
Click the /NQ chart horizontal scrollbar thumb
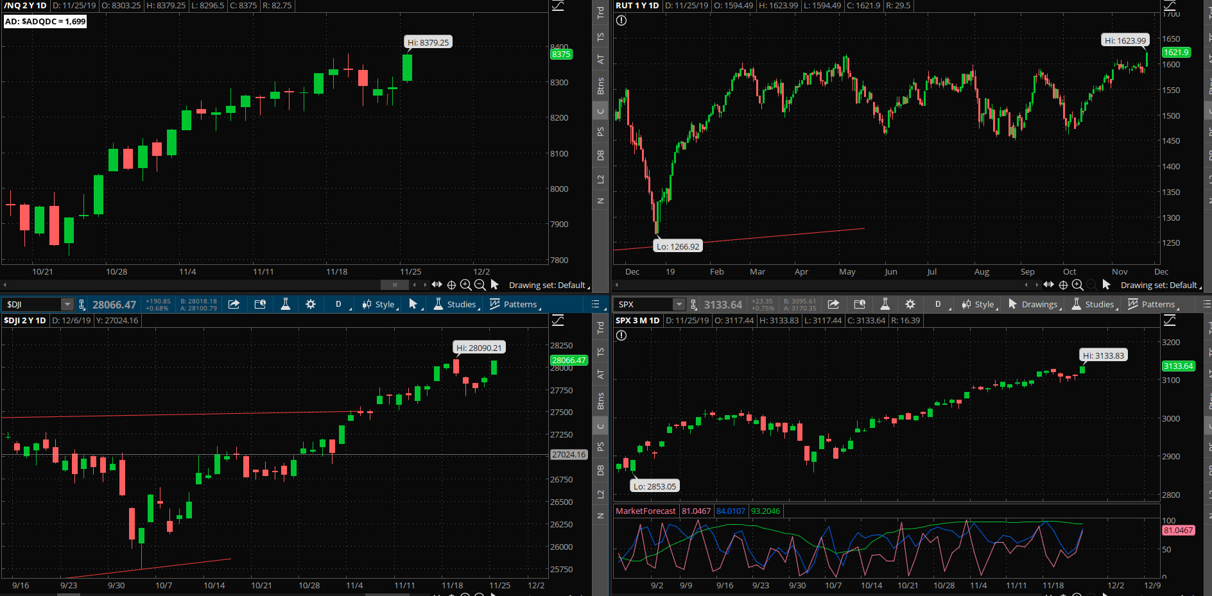[x=395, y=285]
